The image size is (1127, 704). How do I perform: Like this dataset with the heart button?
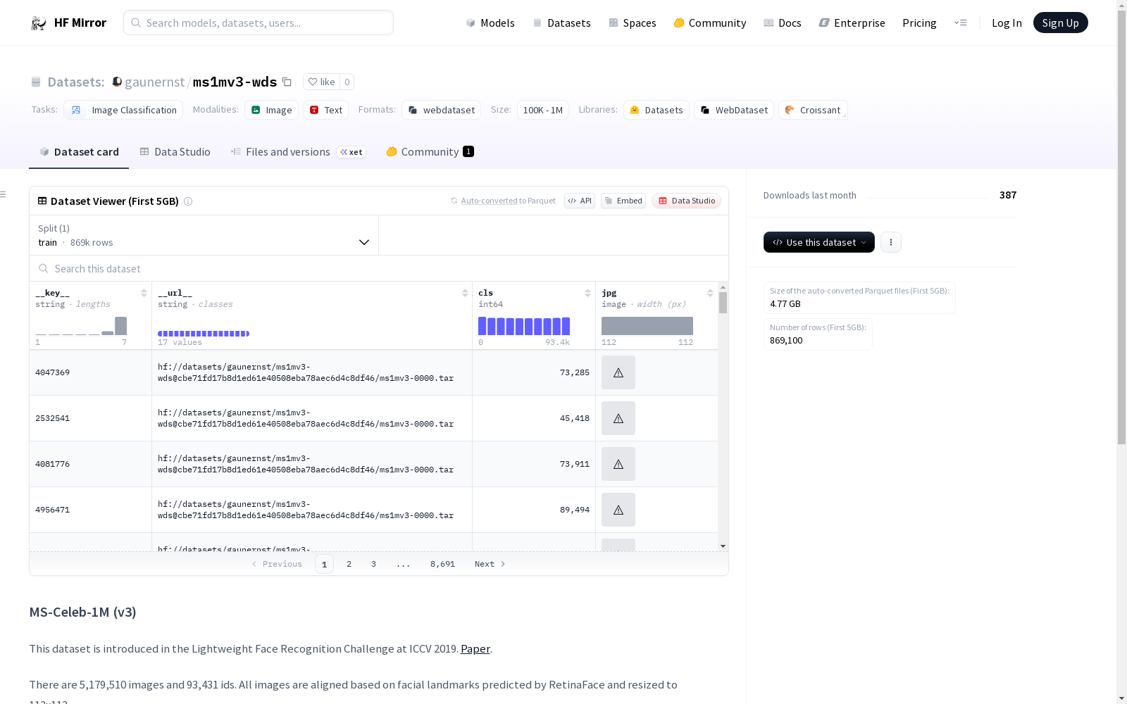pyautogui.click(x=321, y=82)
